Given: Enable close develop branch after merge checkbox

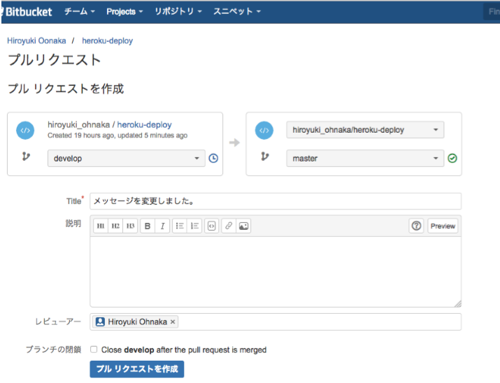Looking at the screenshot, I should point(94,349).
